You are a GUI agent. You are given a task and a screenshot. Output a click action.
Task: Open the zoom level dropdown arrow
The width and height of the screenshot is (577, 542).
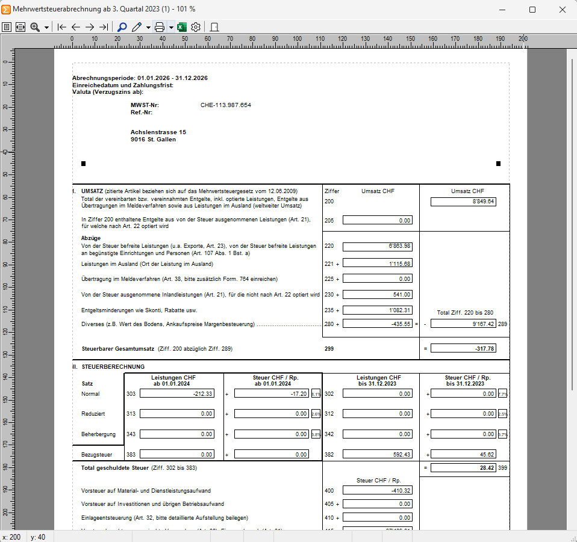coord(46,28)
